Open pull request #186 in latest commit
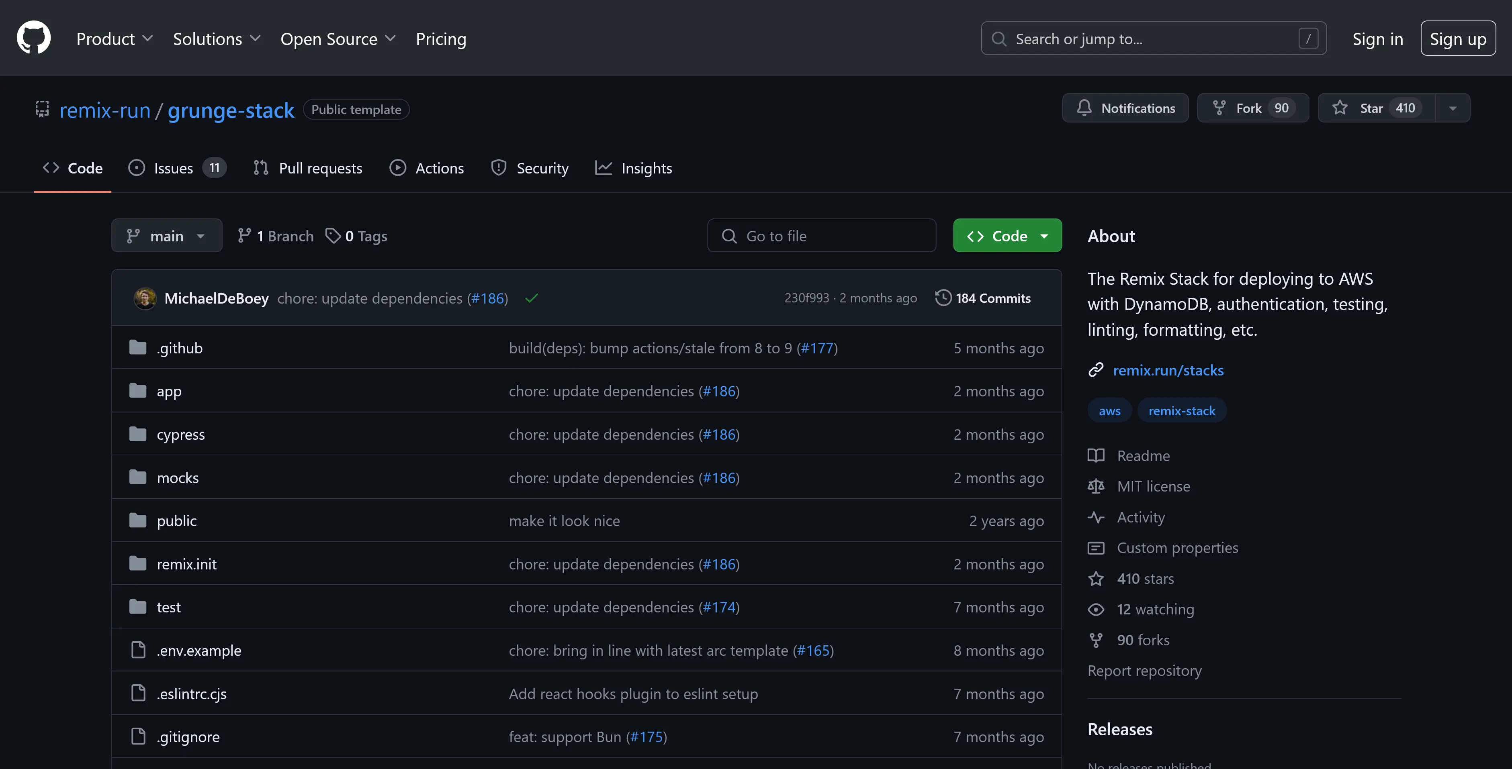 point(488,298)
